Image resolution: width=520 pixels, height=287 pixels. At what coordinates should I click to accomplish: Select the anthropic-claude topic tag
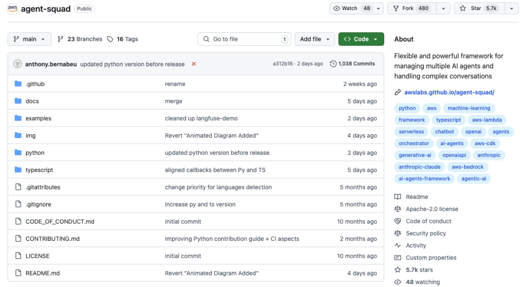(419, 167)
